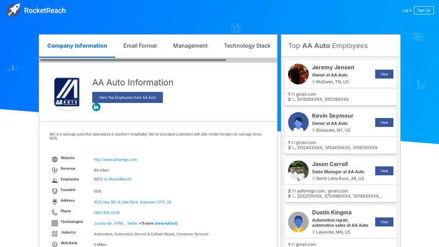Click the location pin next to Lakeville, MN
439x247 pixels.
pyautogui.click(x=313, y=232)
